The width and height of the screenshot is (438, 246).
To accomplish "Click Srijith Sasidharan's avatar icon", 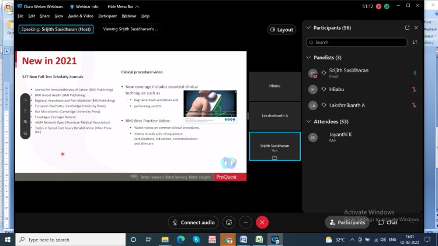I will (313, 73).
